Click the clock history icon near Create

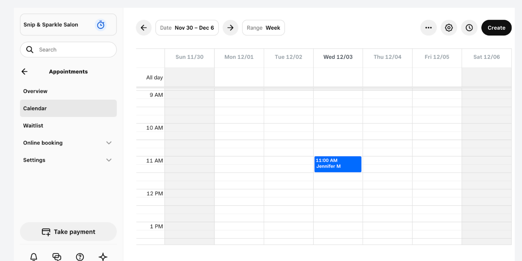click(x=469, y=27)
